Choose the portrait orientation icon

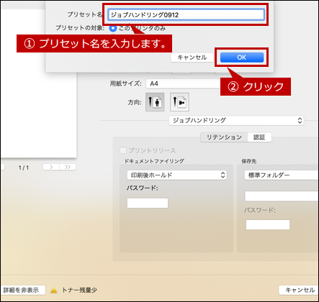pyautogui.click(x=155, y=102)
